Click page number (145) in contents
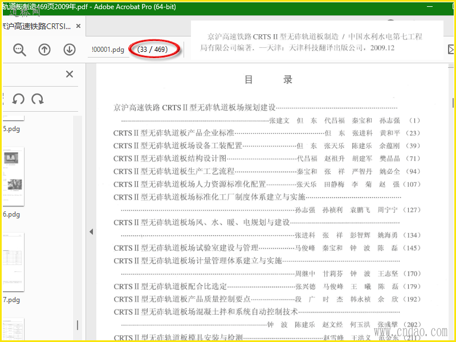Image resolution: width=456 pixels, height=342 pixels. 412,248
